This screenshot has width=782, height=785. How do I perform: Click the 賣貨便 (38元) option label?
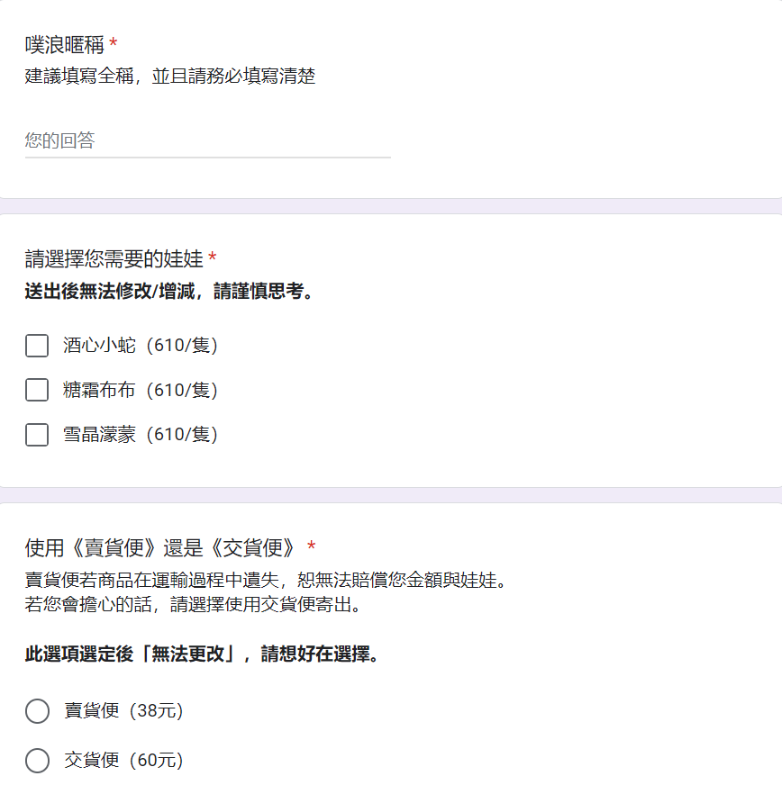tap(123, 711)
